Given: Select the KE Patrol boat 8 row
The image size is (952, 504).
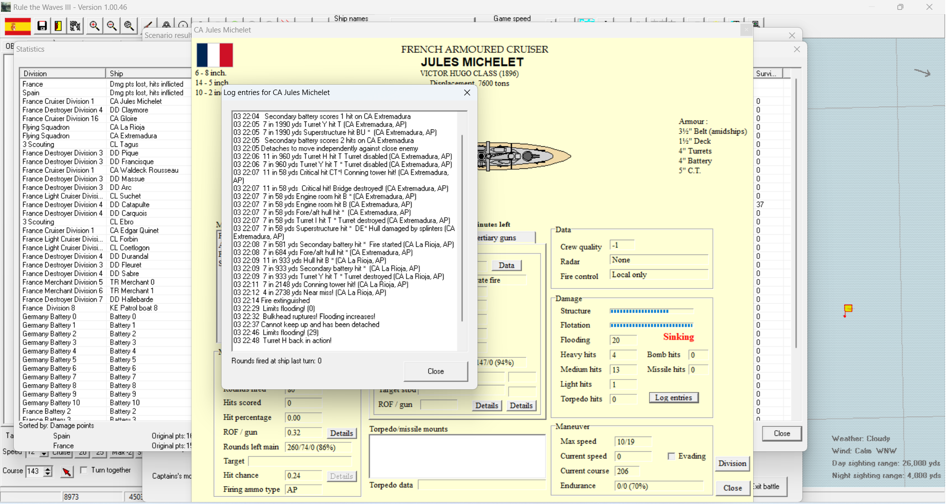Looking at the screenshot, I should tap(105, 308).
